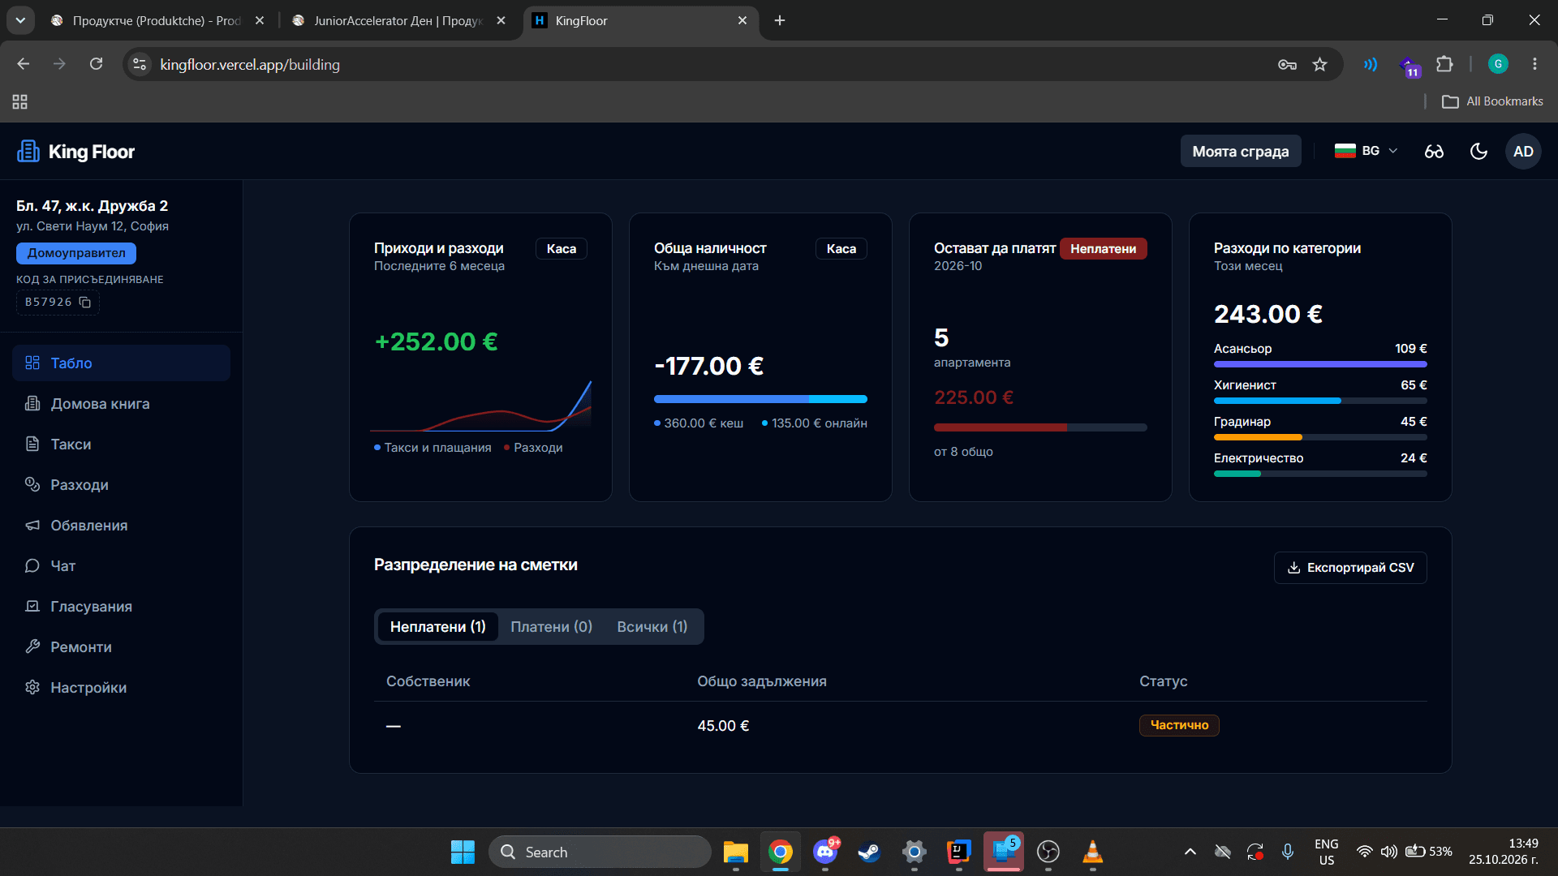Click the Частично status badge
The width and height of the screenshot is (1558, 876).
pos(1179,725)
